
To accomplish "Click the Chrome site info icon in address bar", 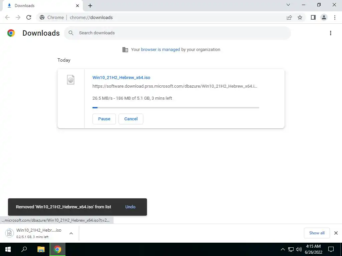I will coord(42,17).
